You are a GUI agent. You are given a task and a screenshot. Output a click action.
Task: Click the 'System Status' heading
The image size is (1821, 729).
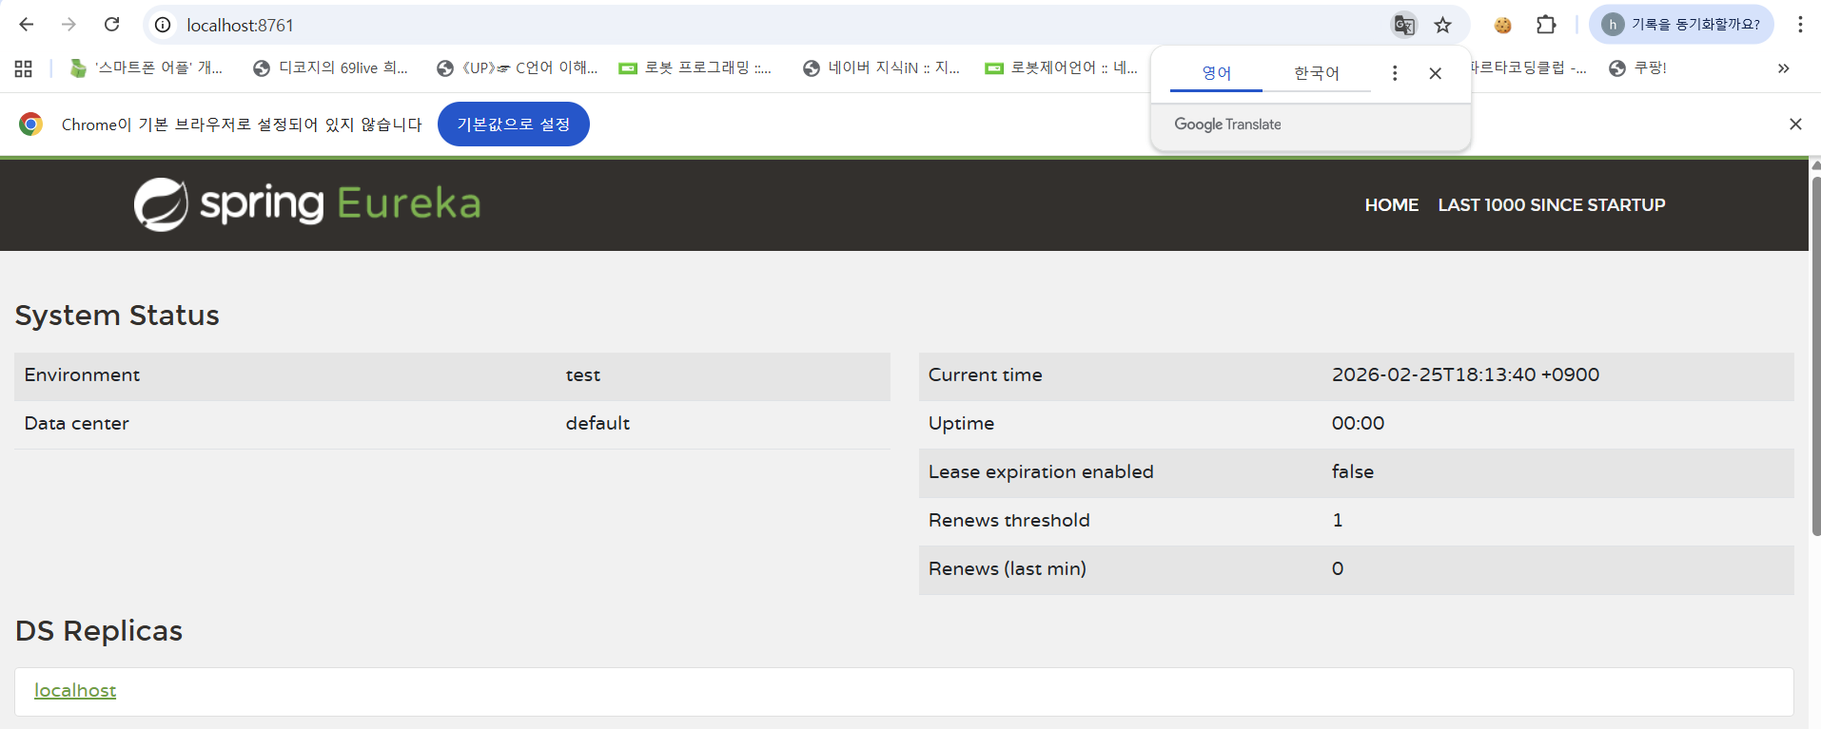coord(117,316)
